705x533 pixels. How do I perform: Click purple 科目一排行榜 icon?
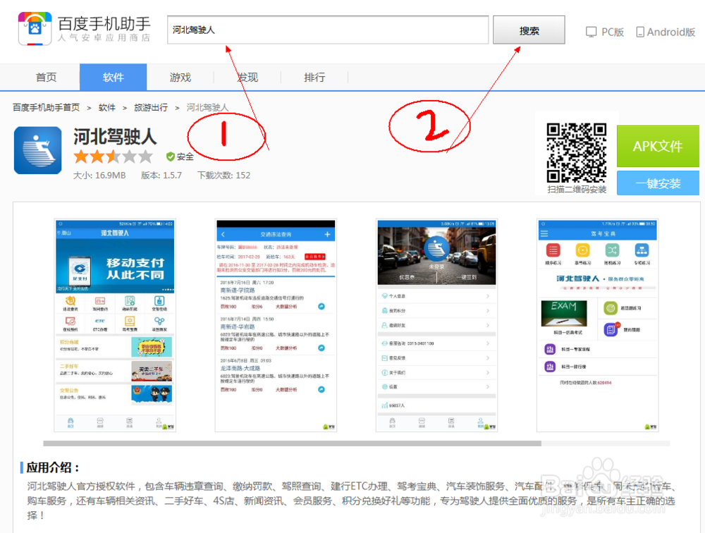tap(550, 367)
